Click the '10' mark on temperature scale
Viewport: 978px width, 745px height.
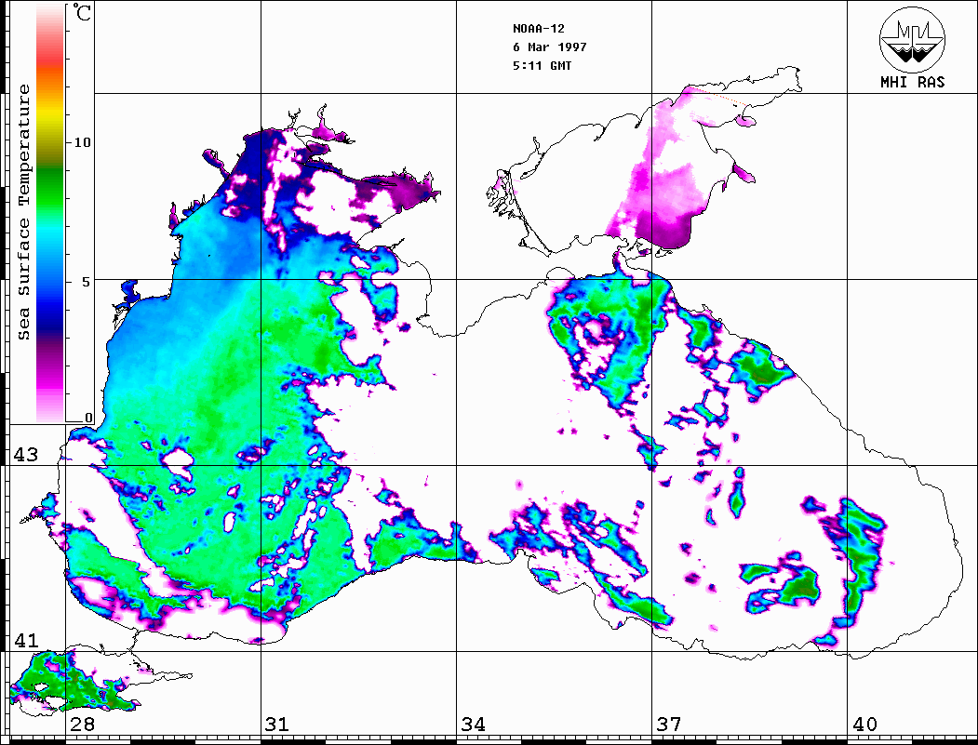coord(82,142)
